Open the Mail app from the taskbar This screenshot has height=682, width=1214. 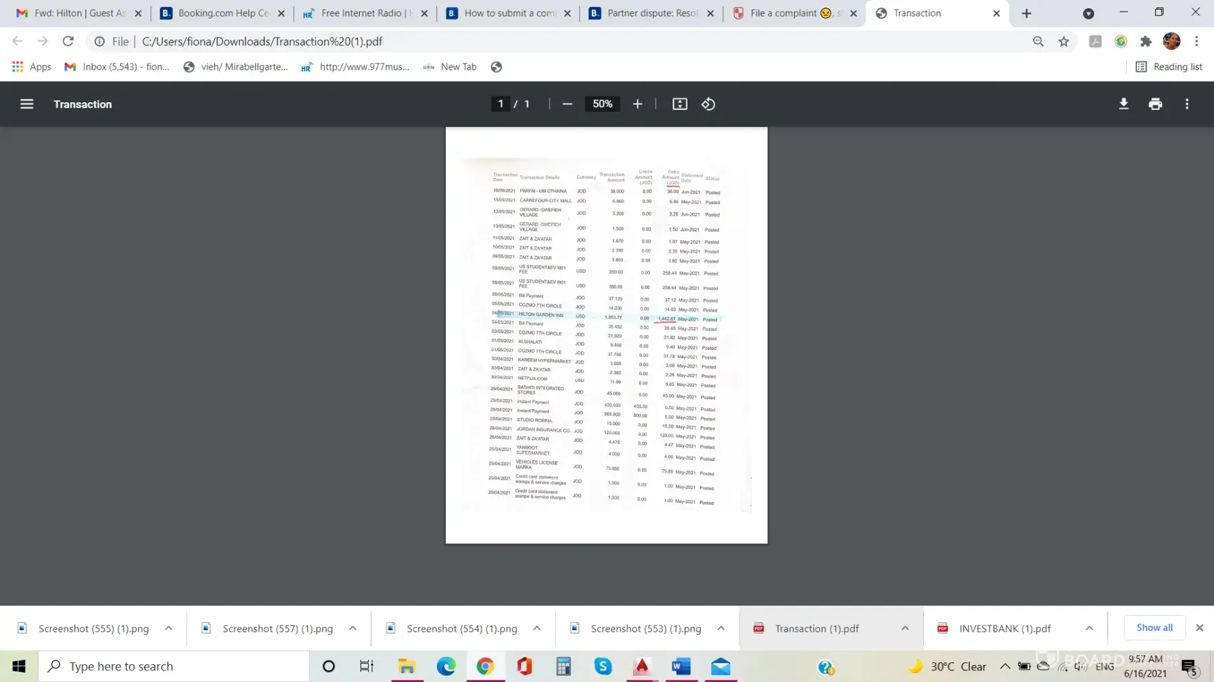[x=720, y=666]
